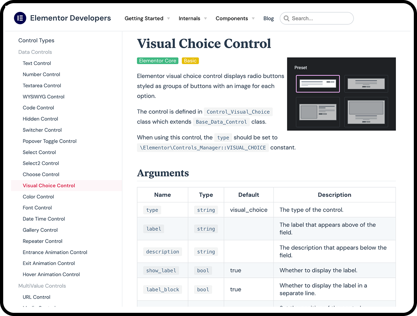Open URL Control page
Screen dimensions: 417x316
click(x=36, y=297)
